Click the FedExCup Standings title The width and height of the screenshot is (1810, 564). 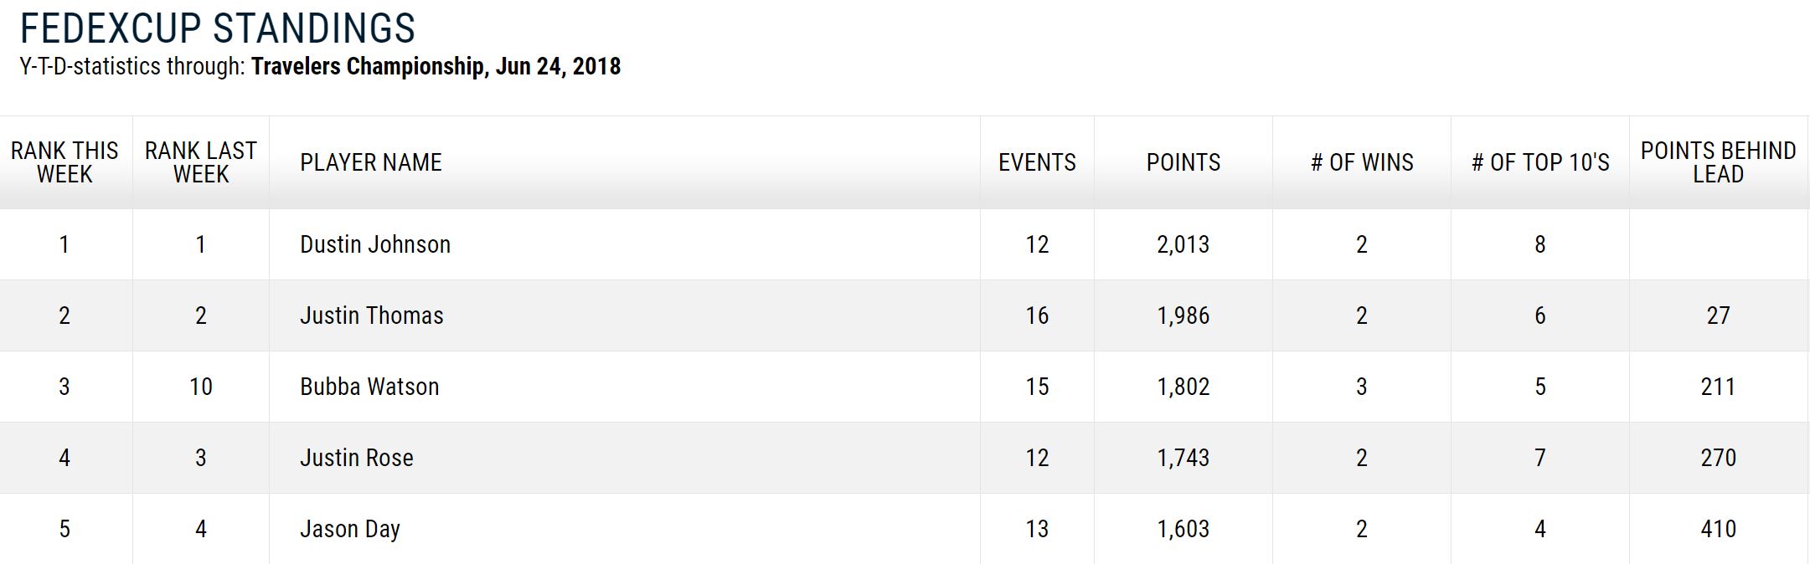[218, 28]
